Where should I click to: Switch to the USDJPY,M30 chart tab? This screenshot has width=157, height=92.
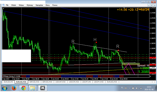[x=99, y=82]
